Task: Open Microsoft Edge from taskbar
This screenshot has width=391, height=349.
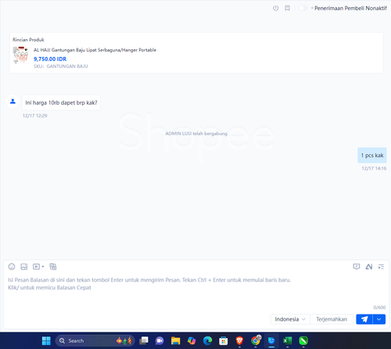Action: click(207, 340)
